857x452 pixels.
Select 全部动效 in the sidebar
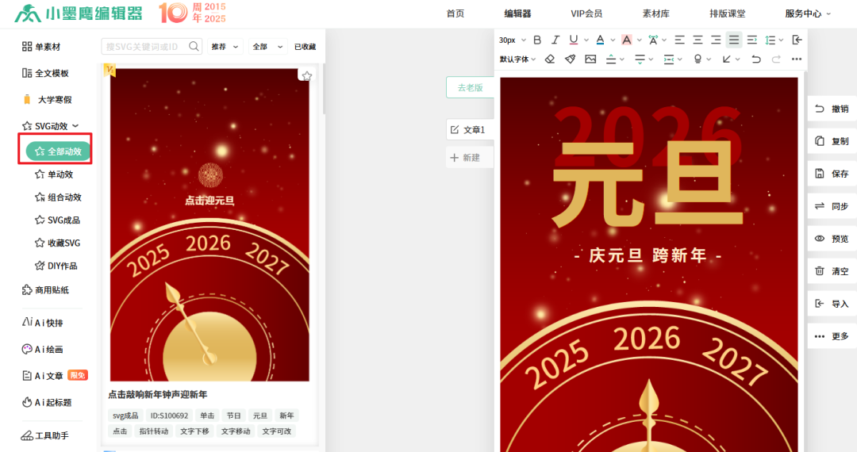click(x=58, y=151)
